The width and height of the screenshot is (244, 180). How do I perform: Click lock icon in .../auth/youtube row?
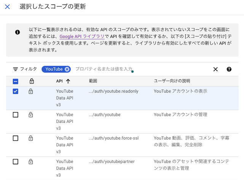point(31,115)
